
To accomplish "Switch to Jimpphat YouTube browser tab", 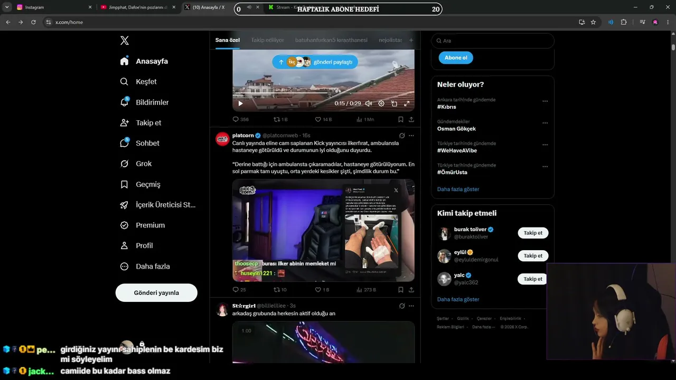I will 137,7.
